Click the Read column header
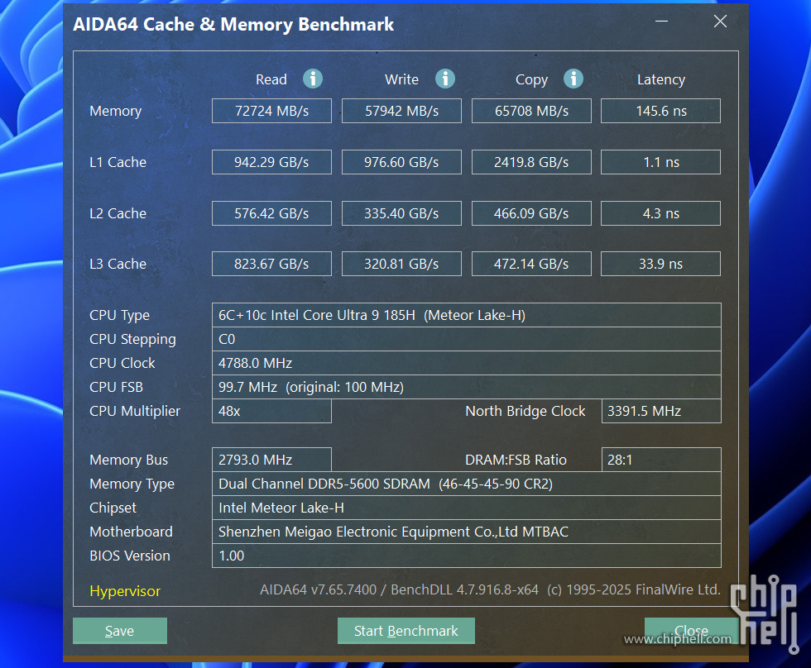 tap(271, 79)
